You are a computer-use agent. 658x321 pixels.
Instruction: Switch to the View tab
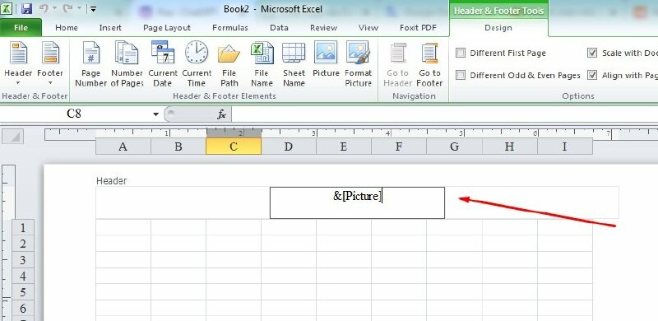(368, 28)
